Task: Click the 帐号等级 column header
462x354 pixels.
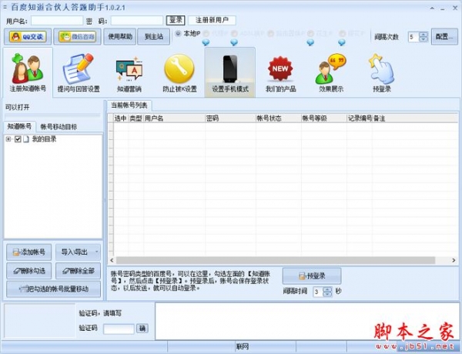Action: [324, 119]
